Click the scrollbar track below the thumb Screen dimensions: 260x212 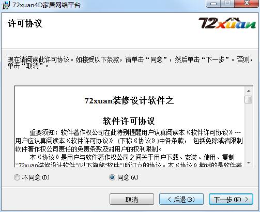click(249, 131)
